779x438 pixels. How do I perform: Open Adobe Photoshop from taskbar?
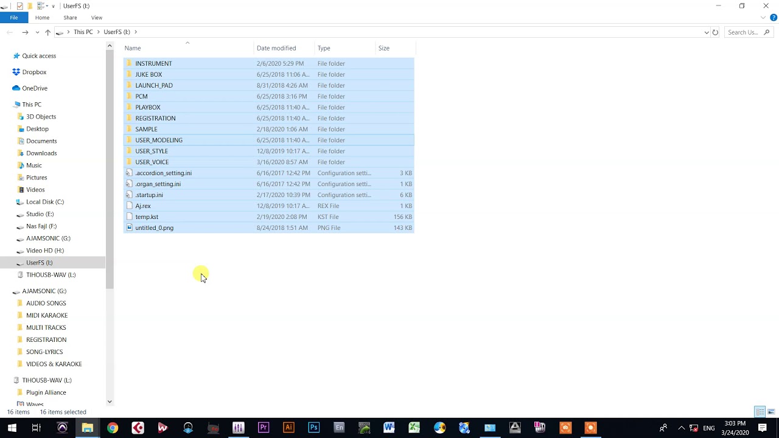(313, 428)
